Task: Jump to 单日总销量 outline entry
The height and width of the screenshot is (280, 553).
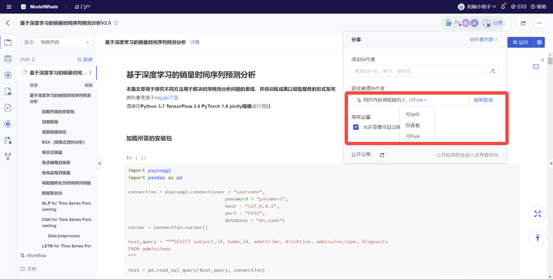Action: (x=52, y=152)
